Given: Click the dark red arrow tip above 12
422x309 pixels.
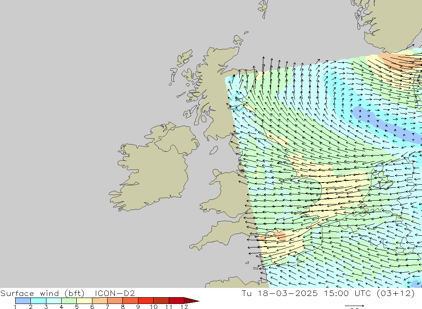Looking at the screenshot, I should pos(191,301).
